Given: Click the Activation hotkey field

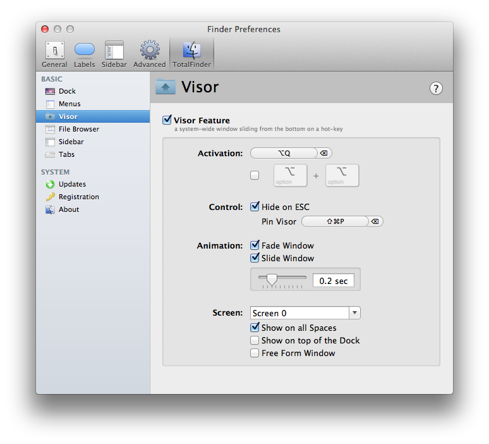Looking at the screenshot, I should click(284, 153).
